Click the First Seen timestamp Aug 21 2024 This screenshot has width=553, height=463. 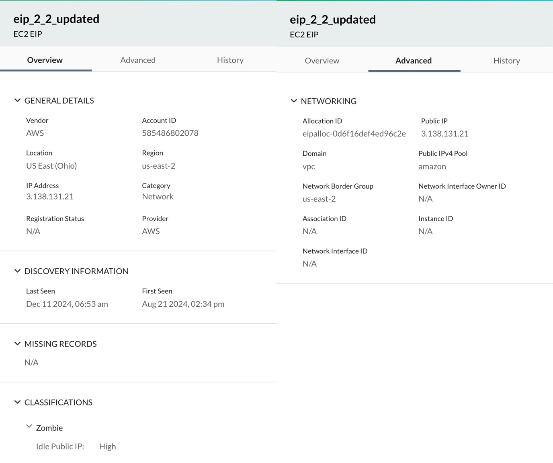(x=183, y=304)
